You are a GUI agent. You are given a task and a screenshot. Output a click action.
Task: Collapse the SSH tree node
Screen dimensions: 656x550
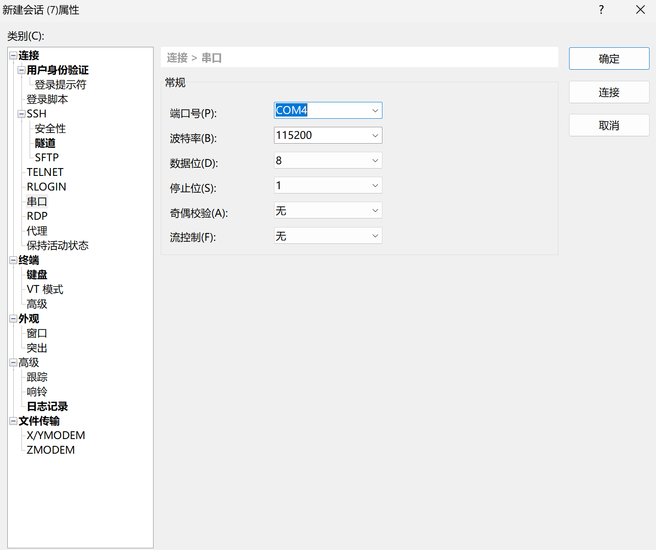click(22, 114)
